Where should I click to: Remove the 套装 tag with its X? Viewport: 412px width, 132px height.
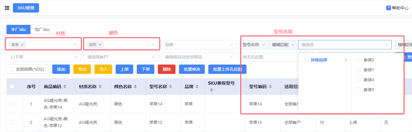(22, 45)
